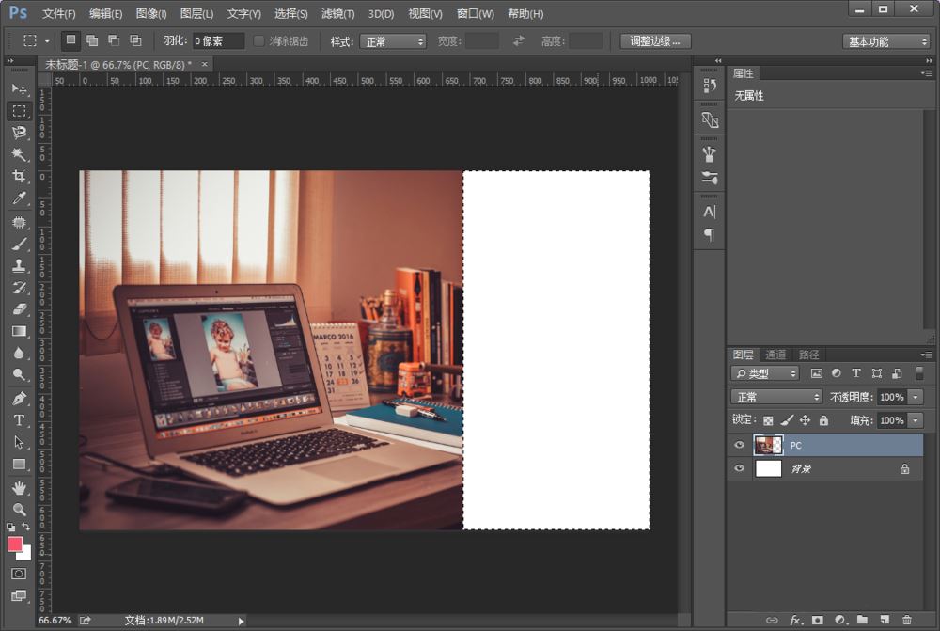Swap foreground and background colors

click(25, 527)
